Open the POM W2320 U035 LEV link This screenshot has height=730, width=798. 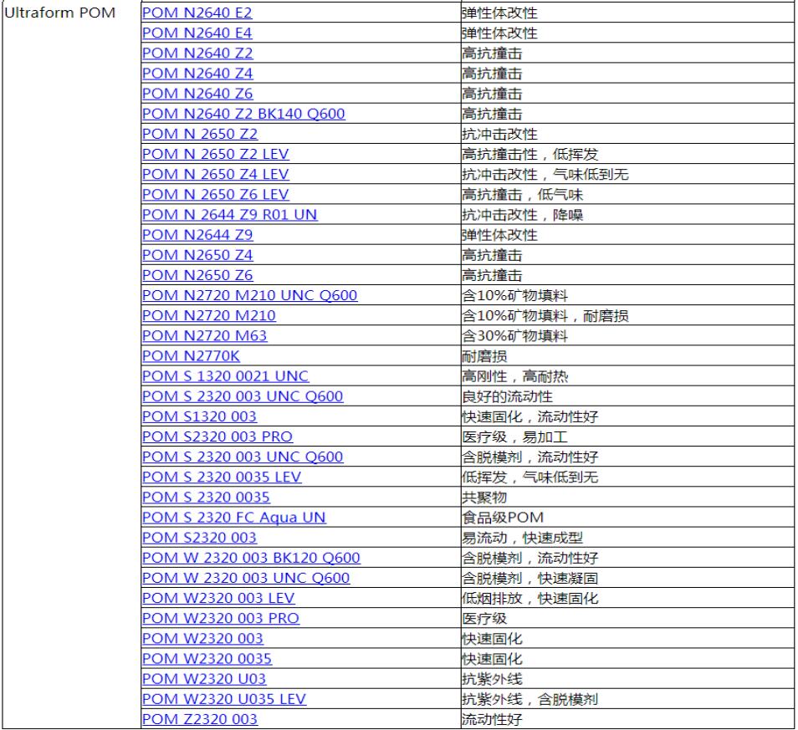point(224,699)
